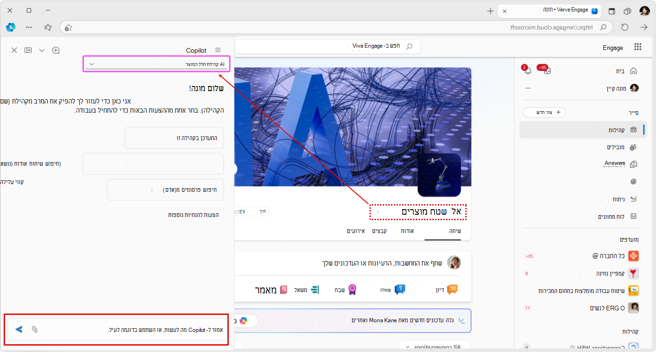Click the community logo thumbnail with robot arm
This screenshot has height=352, width=656.
tap(439, 175)
